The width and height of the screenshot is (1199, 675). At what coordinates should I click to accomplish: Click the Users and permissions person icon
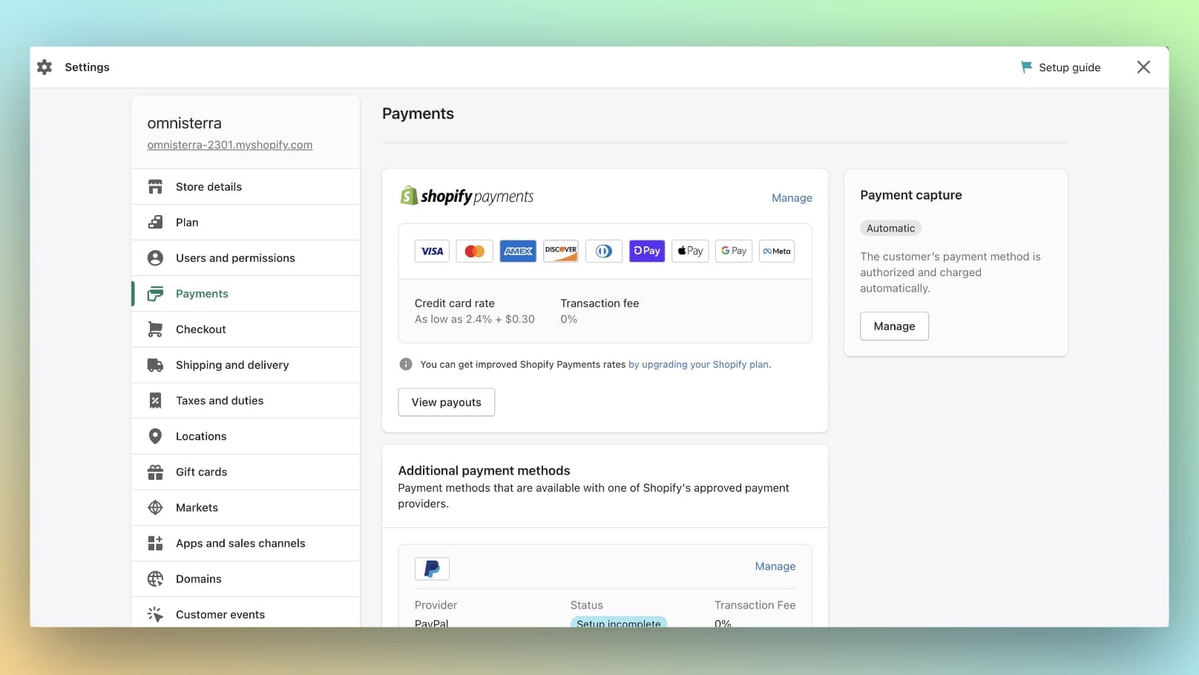155,258
